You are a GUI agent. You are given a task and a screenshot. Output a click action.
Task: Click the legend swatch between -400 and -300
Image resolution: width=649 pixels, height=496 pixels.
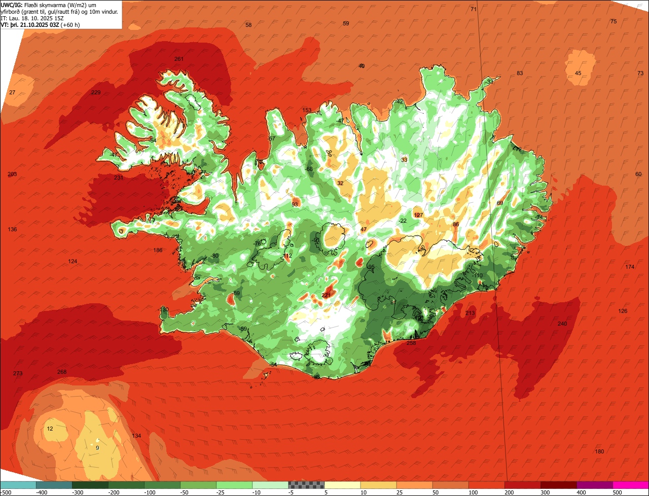tap(55, 485)
